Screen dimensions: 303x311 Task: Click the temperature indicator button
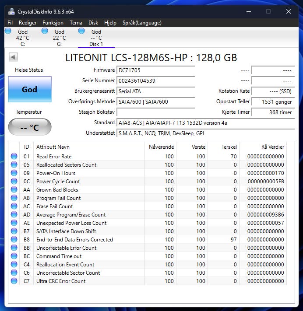pos(30,127)
